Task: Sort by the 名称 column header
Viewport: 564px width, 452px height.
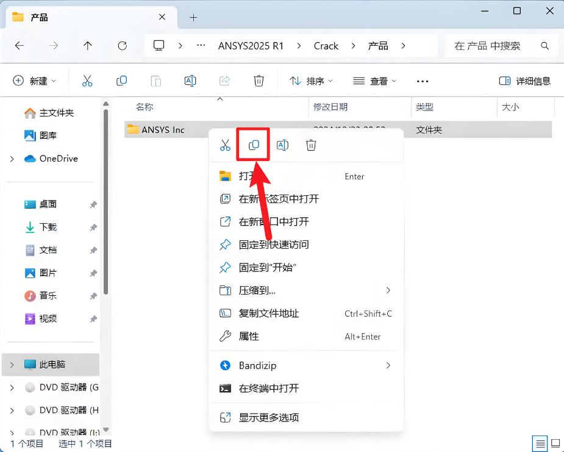Action: (x=216, y=107)
